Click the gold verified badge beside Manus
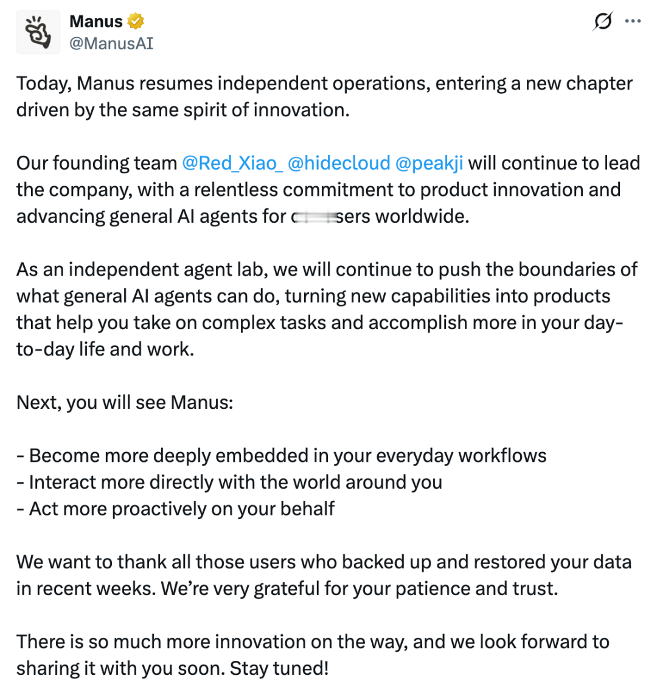This screenshot has height=687, width=657. tap(136, 21)
